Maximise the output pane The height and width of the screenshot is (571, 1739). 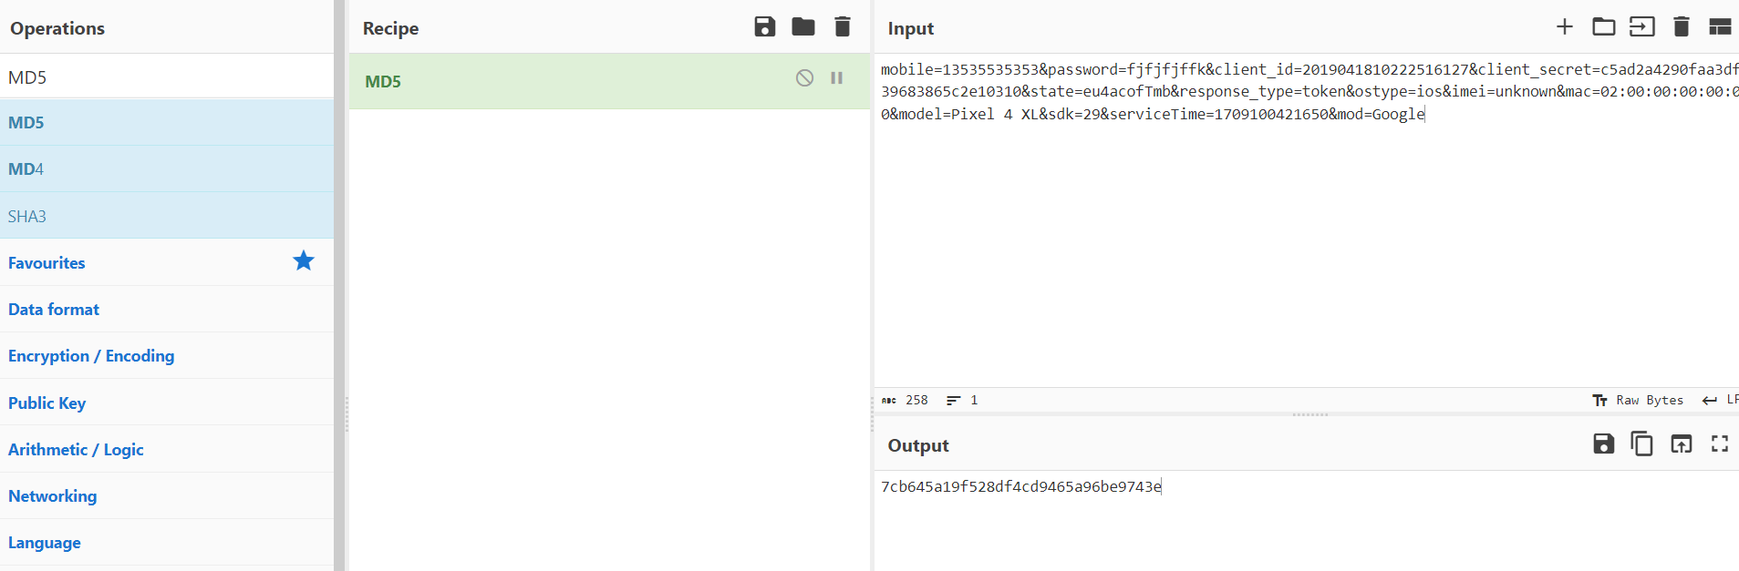click(1720, 444)
